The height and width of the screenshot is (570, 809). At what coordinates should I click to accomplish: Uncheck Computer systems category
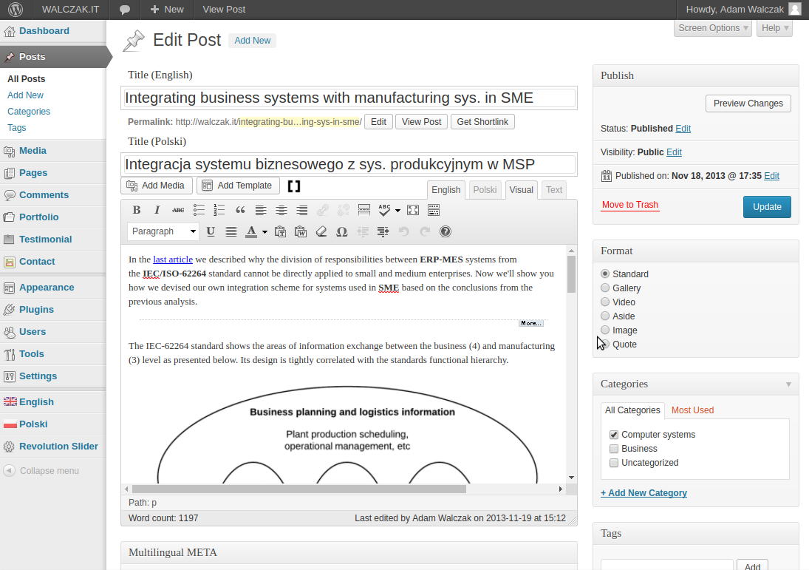(614, 435)
